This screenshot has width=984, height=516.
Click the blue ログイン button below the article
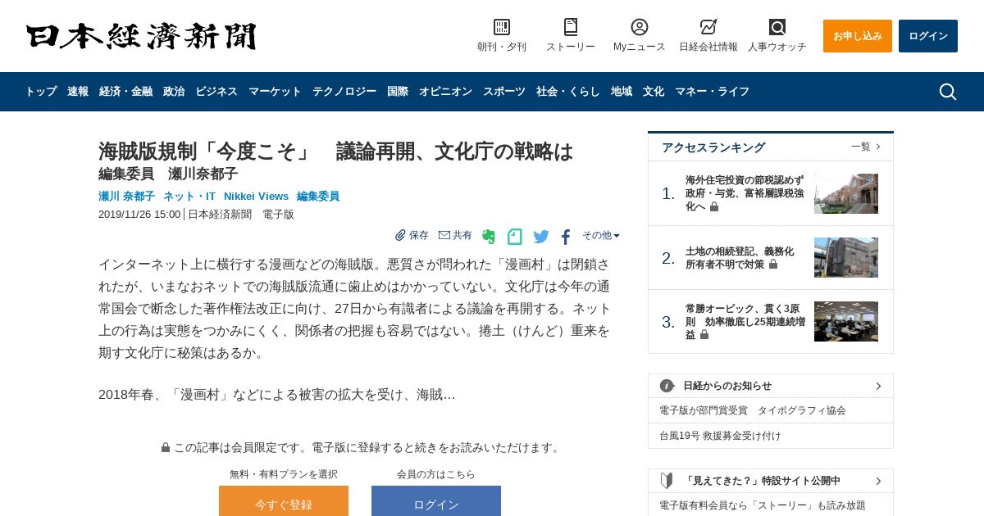click(x=436, y=501)
